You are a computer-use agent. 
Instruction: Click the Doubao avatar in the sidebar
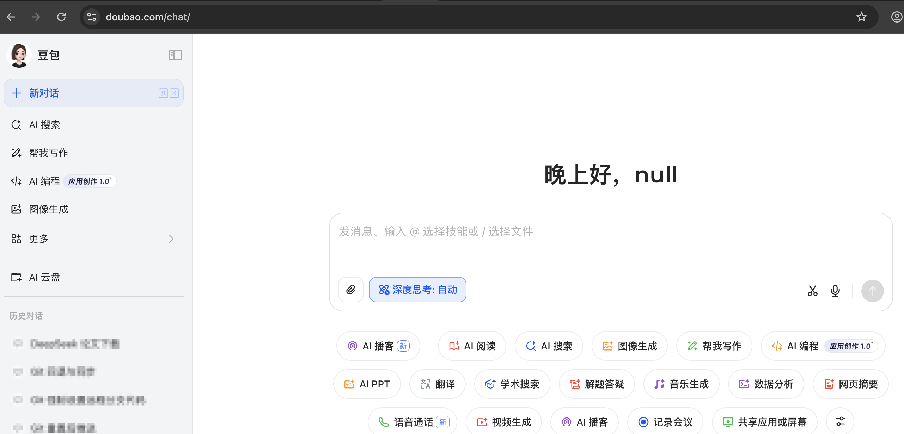19,55
